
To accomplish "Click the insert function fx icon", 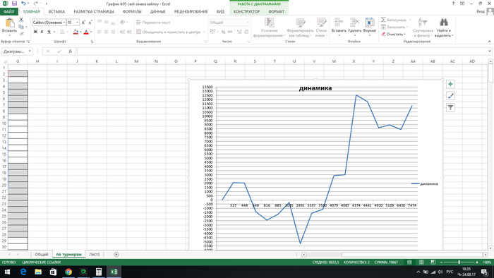I will (71, 52).
